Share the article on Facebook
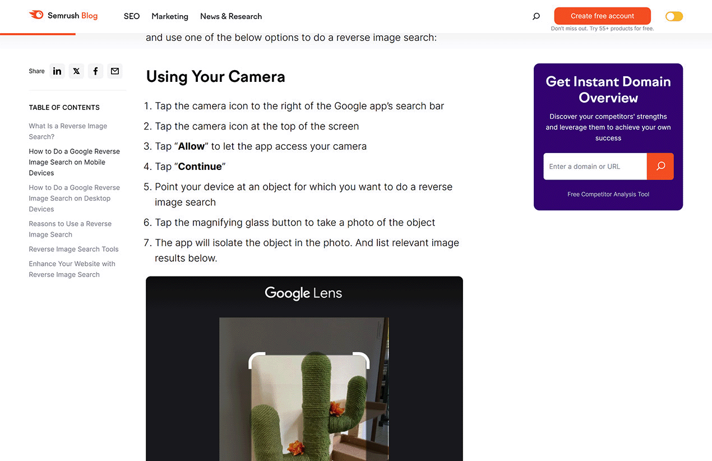 95,71
